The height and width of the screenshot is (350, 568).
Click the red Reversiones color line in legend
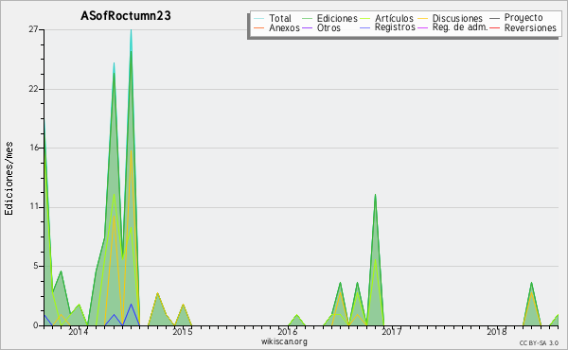(494, 27)
